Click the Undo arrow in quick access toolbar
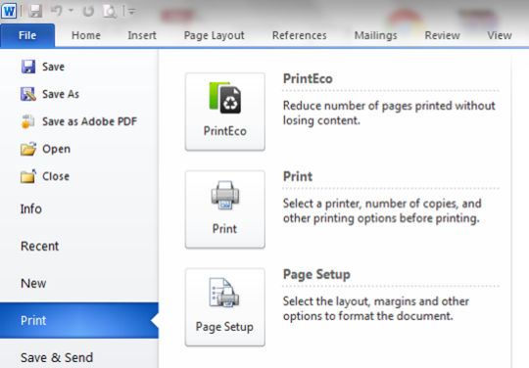 pyautogui.click(x=57, y=11)
